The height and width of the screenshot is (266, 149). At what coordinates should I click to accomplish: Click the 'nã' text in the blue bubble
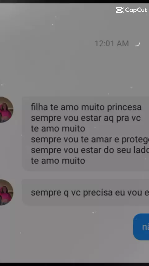pyautogui.click(x=146, y=227)
